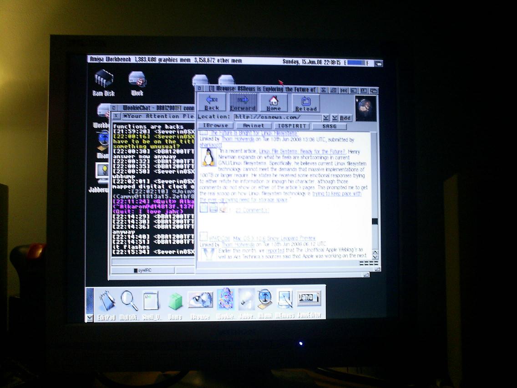Image resolution: width=517 pixels, height=388 pixels.
Task: Open the IBrowse fastlink button
Action: click(x=216, y=126)
